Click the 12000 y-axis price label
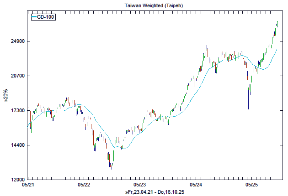Viewport: 288px width, 196px height. [x=17, y=180]
